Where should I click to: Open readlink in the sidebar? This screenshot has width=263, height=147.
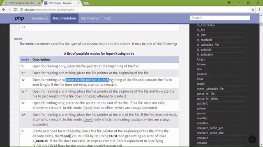[203, 123]
